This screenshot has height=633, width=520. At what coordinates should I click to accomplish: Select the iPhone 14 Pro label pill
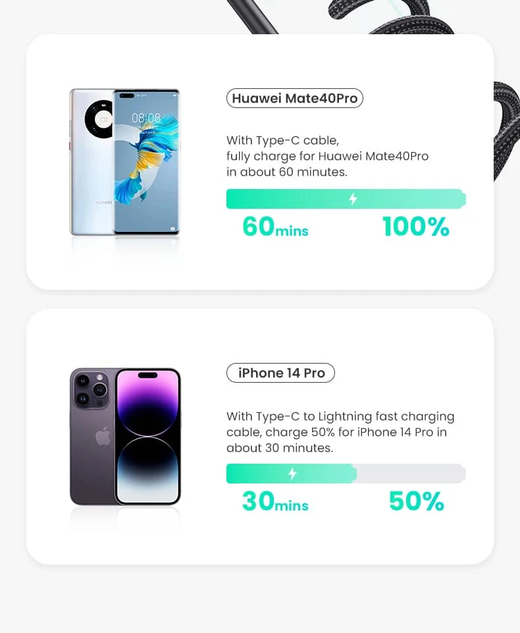[x=281, y=373]
